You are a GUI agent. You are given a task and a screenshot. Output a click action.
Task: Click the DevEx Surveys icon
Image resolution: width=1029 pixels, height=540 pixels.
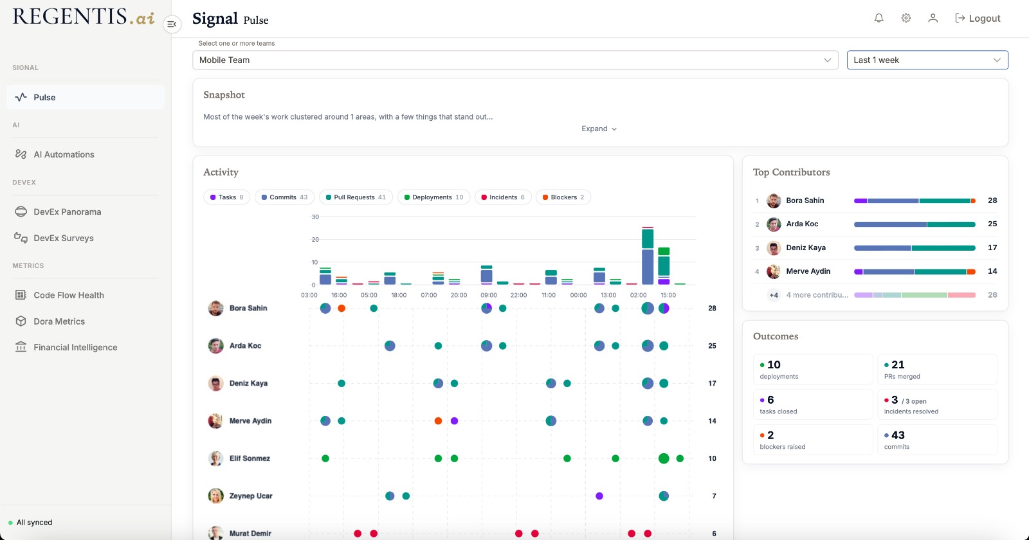[21, 238]
